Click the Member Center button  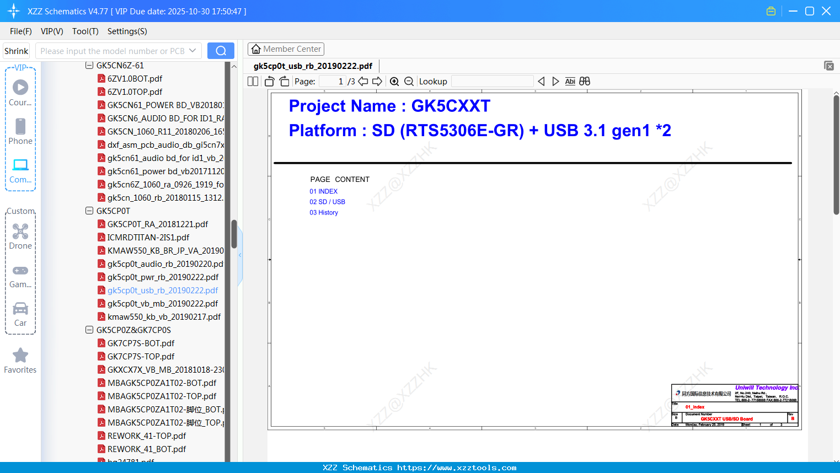pos(286,49)
